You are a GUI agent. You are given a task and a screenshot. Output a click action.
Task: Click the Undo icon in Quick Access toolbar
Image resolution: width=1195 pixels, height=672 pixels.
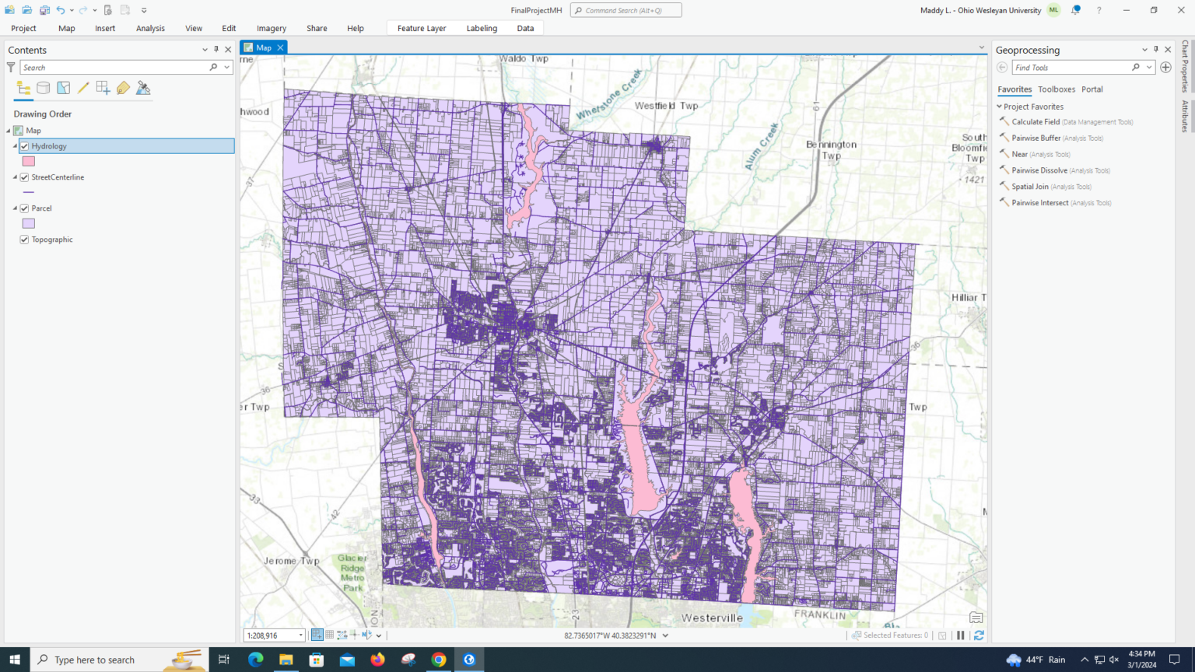coord(61,10)
